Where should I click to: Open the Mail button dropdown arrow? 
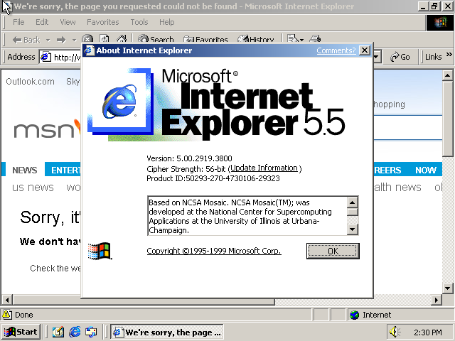pyautogui.click(x=301, y=40)
